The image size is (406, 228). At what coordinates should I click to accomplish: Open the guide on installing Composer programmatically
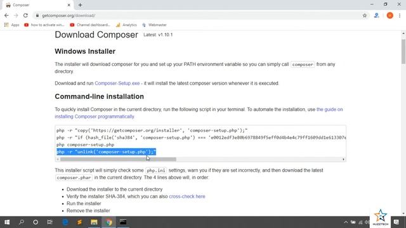[330, 110]
